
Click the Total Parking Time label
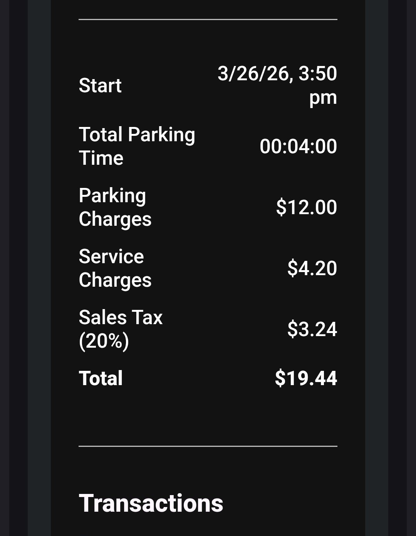[137, 146]
